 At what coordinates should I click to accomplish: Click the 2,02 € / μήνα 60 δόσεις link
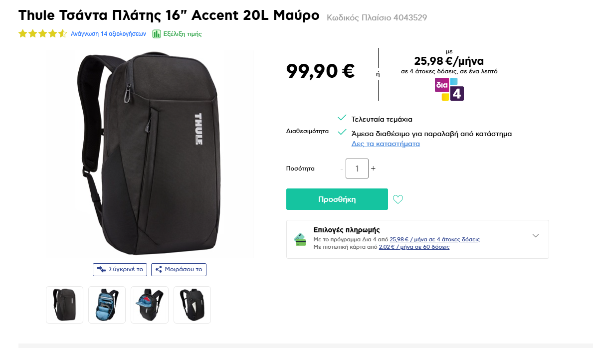point(414,247)
